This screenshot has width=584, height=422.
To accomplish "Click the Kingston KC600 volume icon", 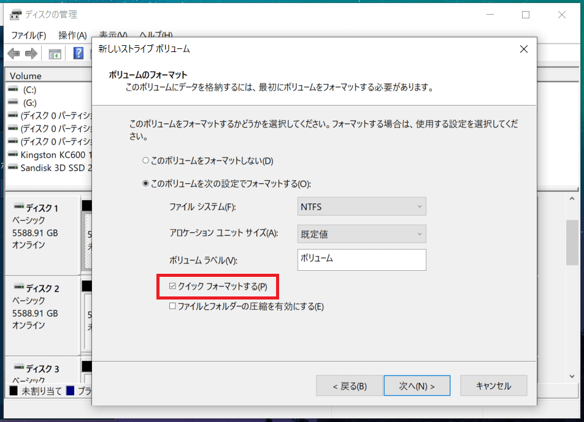I will (13, 154).
